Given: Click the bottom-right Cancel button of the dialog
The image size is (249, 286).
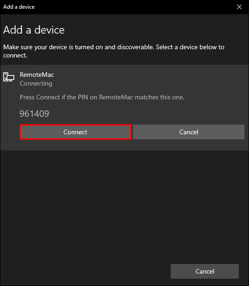Looking at the screenshot, I should [205, 271].
